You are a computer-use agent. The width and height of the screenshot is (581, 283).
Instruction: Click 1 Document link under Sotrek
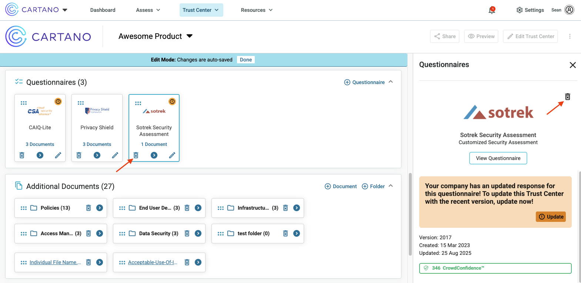coord(154,144)
